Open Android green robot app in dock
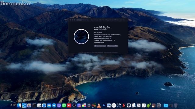 (149, 105)
